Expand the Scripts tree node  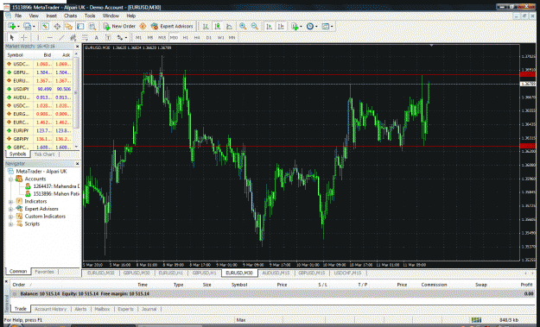(x=10, y=224)
